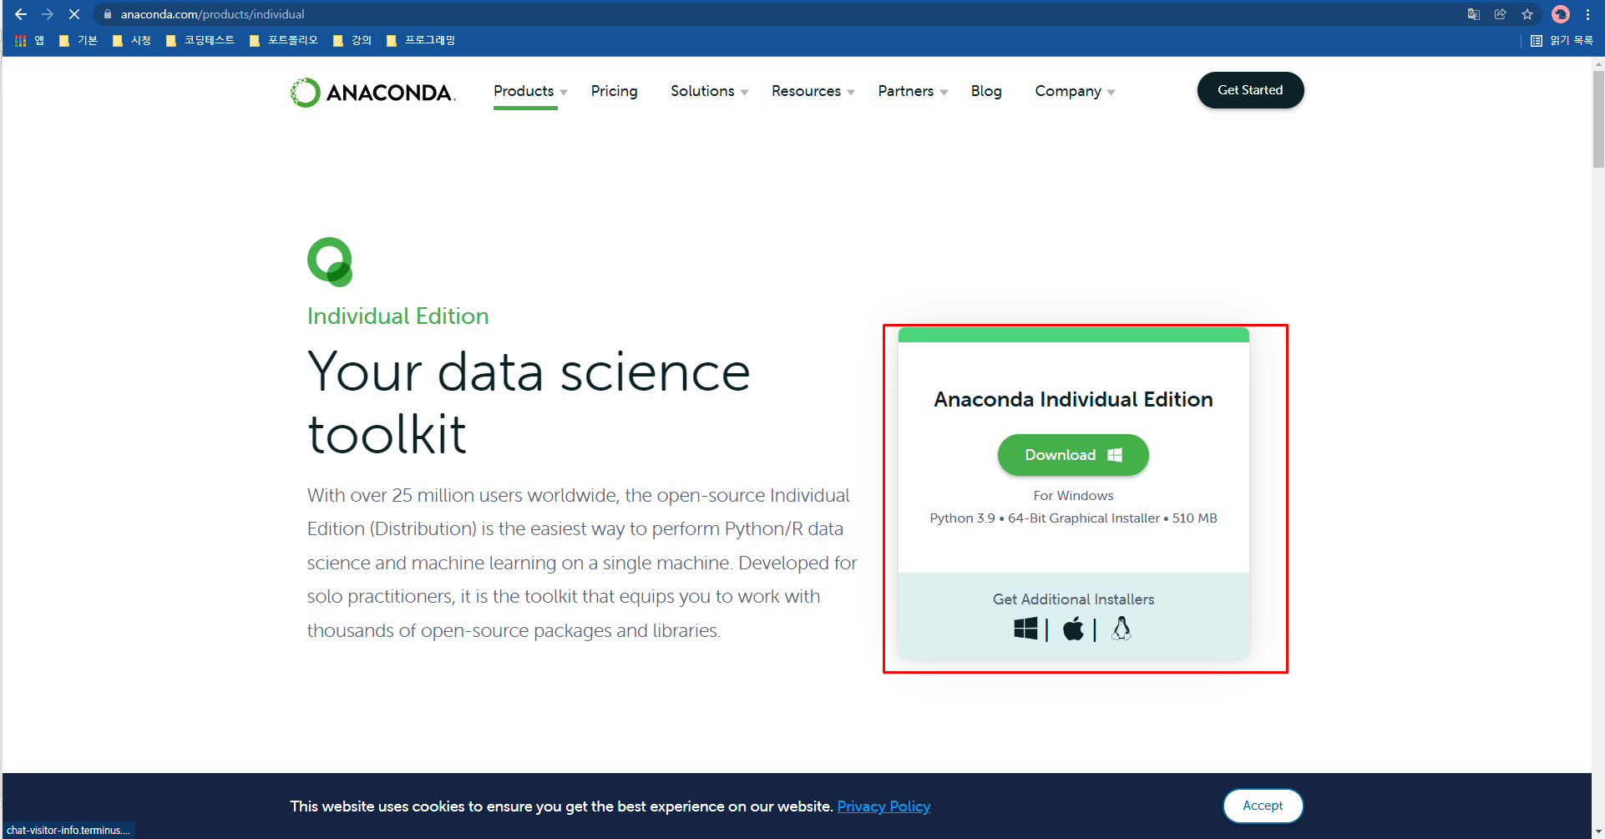Bookmark this page with the star
Image resolution: width=1605 pixels, height=839 pixels.
pyautogui.click(x=1527, y=14)
